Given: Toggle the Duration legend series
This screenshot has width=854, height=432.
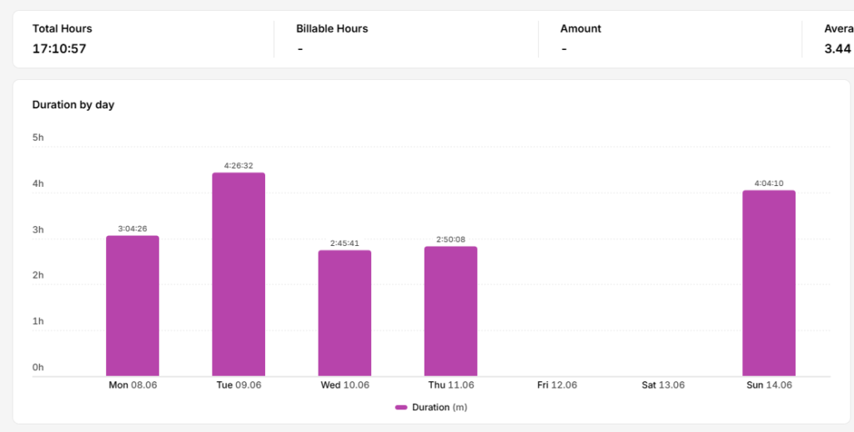Looking at the screenshot, I should (431, 407).
